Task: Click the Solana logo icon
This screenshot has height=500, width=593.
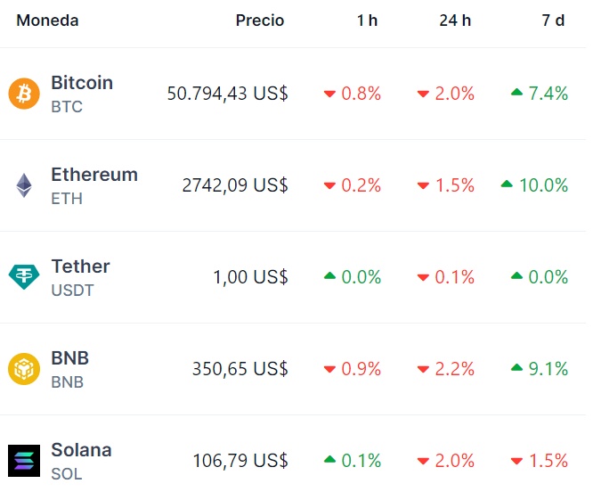Action: click(24, 461)
